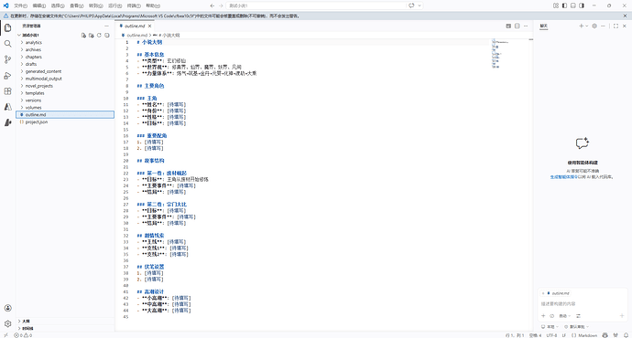The width and height of the screenshot is (632, 338).
Task: Open the 查看 menu
Action: point(76,5)
